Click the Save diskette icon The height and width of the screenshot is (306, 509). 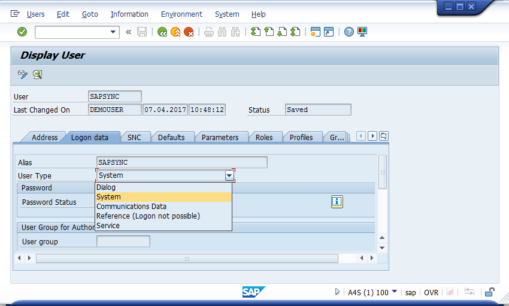142,32
